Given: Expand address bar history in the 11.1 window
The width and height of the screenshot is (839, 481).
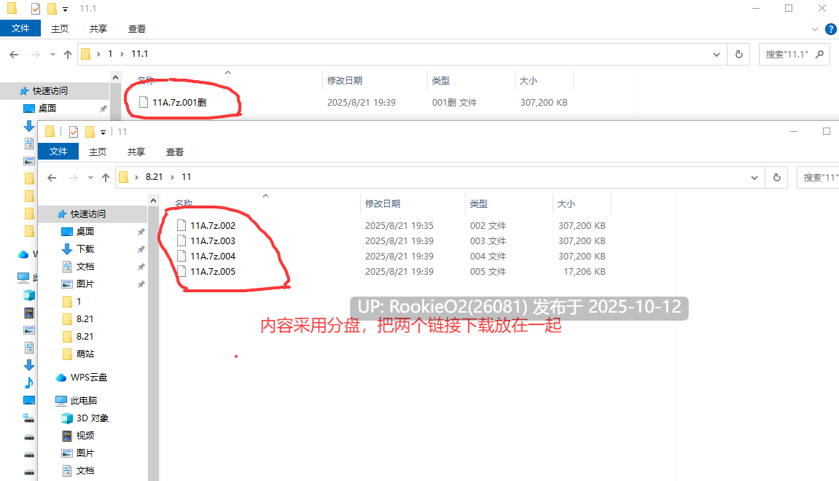Looking at the screenshot, I should click(717, 55).
